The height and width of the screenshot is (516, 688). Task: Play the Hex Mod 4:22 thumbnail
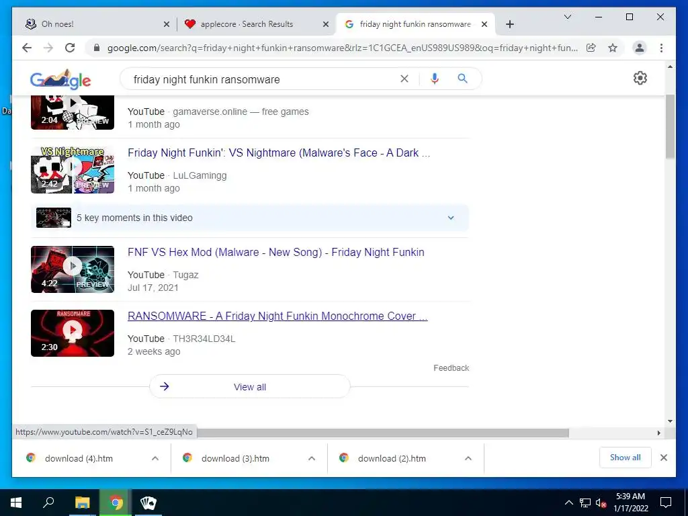pyautogui.click(x=73, y=269)
